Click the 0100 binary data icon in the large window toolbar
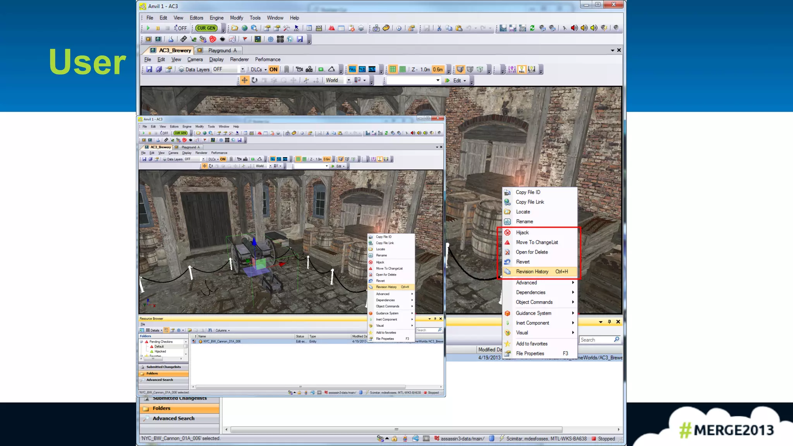793x446 pixels. (x=522, y=28)
